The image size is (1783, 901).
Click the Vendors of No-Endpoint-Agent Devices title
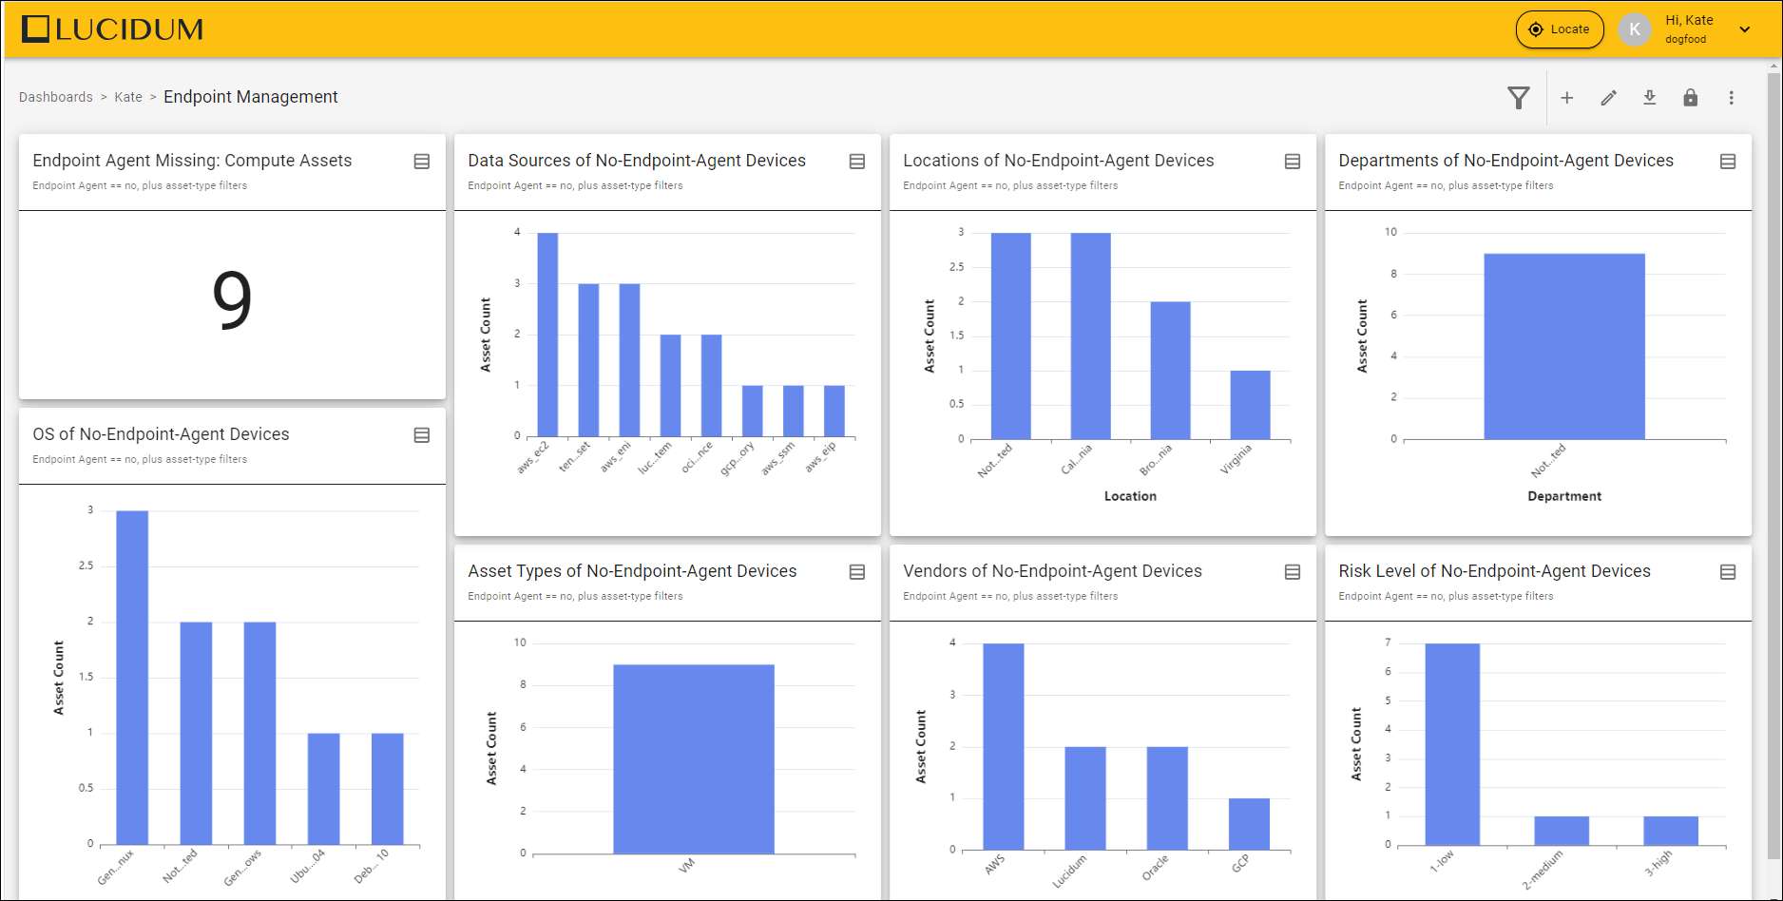pos(1052,571)
